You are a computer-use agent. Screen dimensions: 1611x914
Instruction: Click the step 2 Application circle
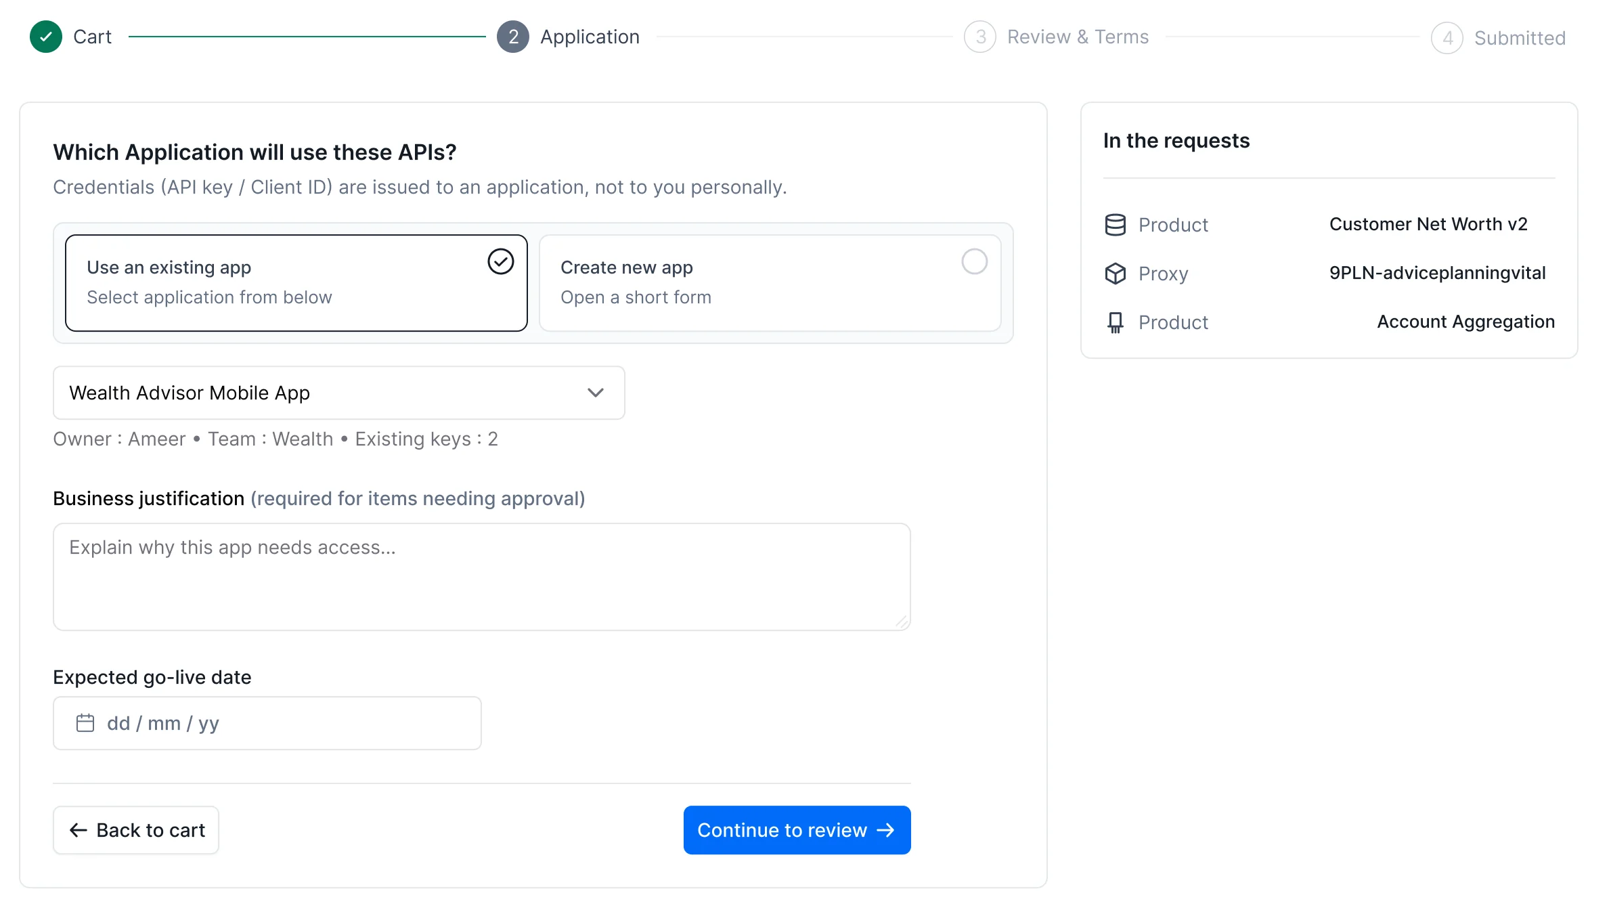(513, 37)
